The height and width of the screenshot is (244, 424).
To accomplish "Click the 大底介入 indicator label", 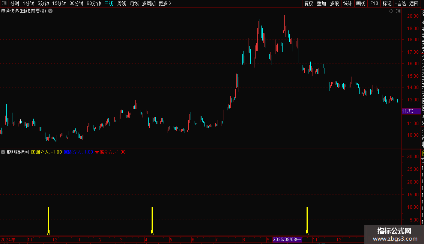I will tap(110, 152).
